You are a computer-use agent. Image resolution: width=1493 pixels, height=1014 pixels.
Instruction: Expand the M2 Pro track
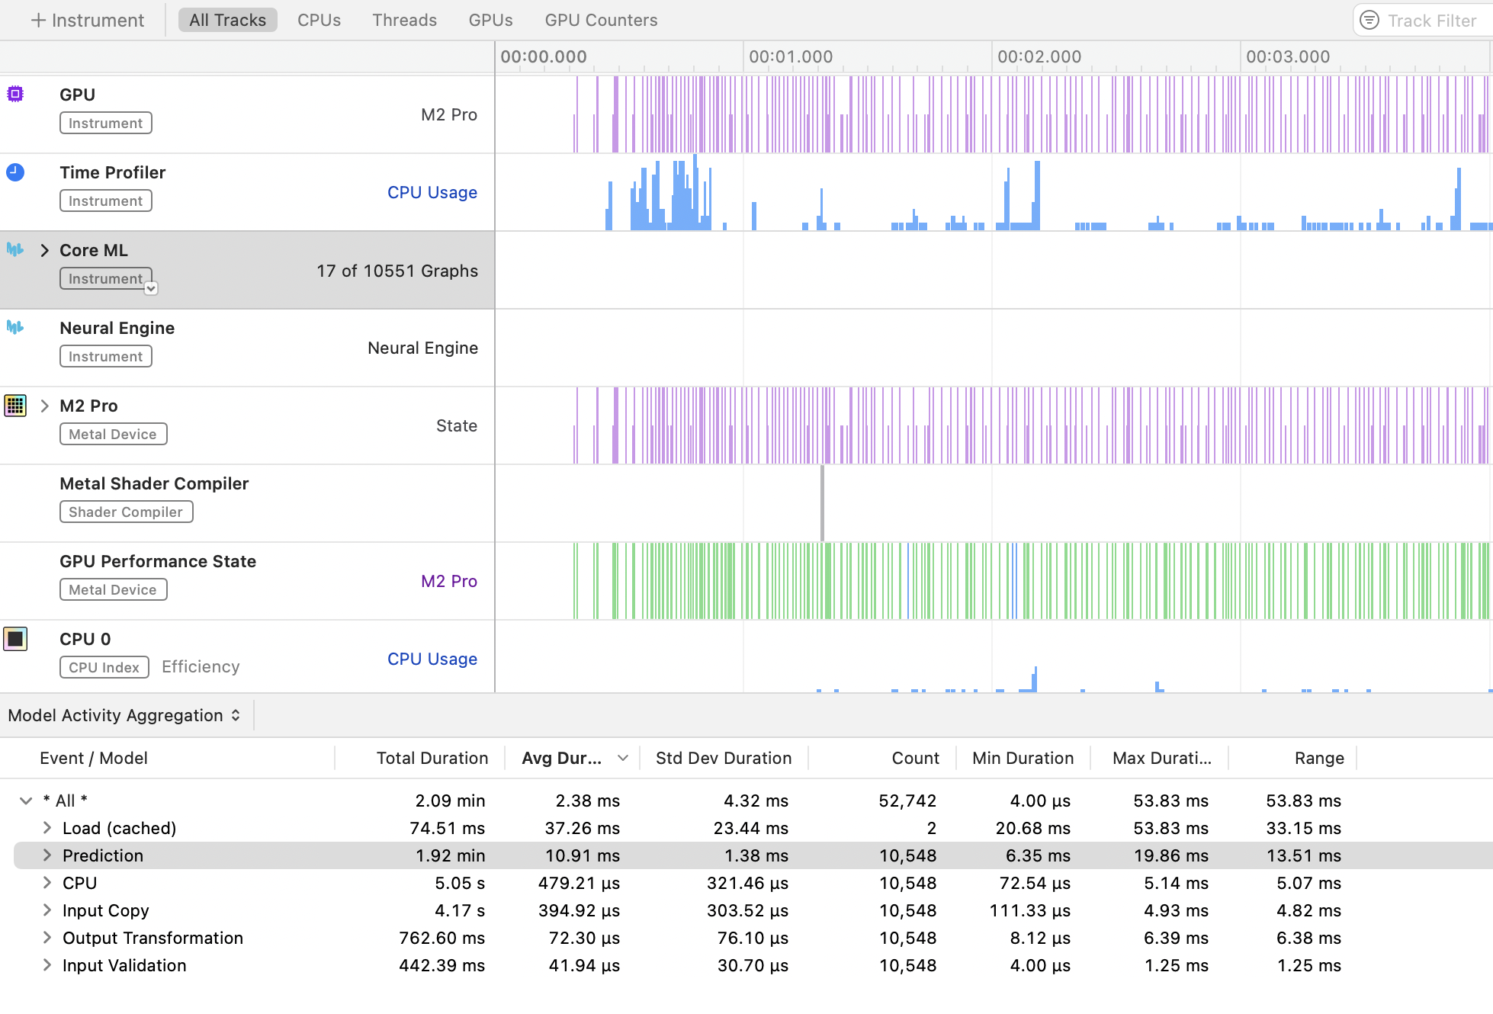point(44,406)
